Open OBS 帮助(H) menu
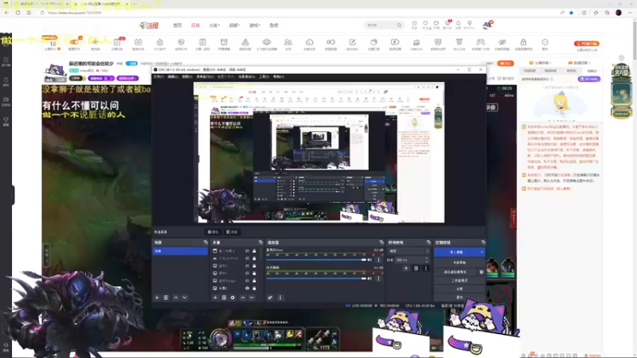Viewport: 637px width, 358px height. point(278,76)
